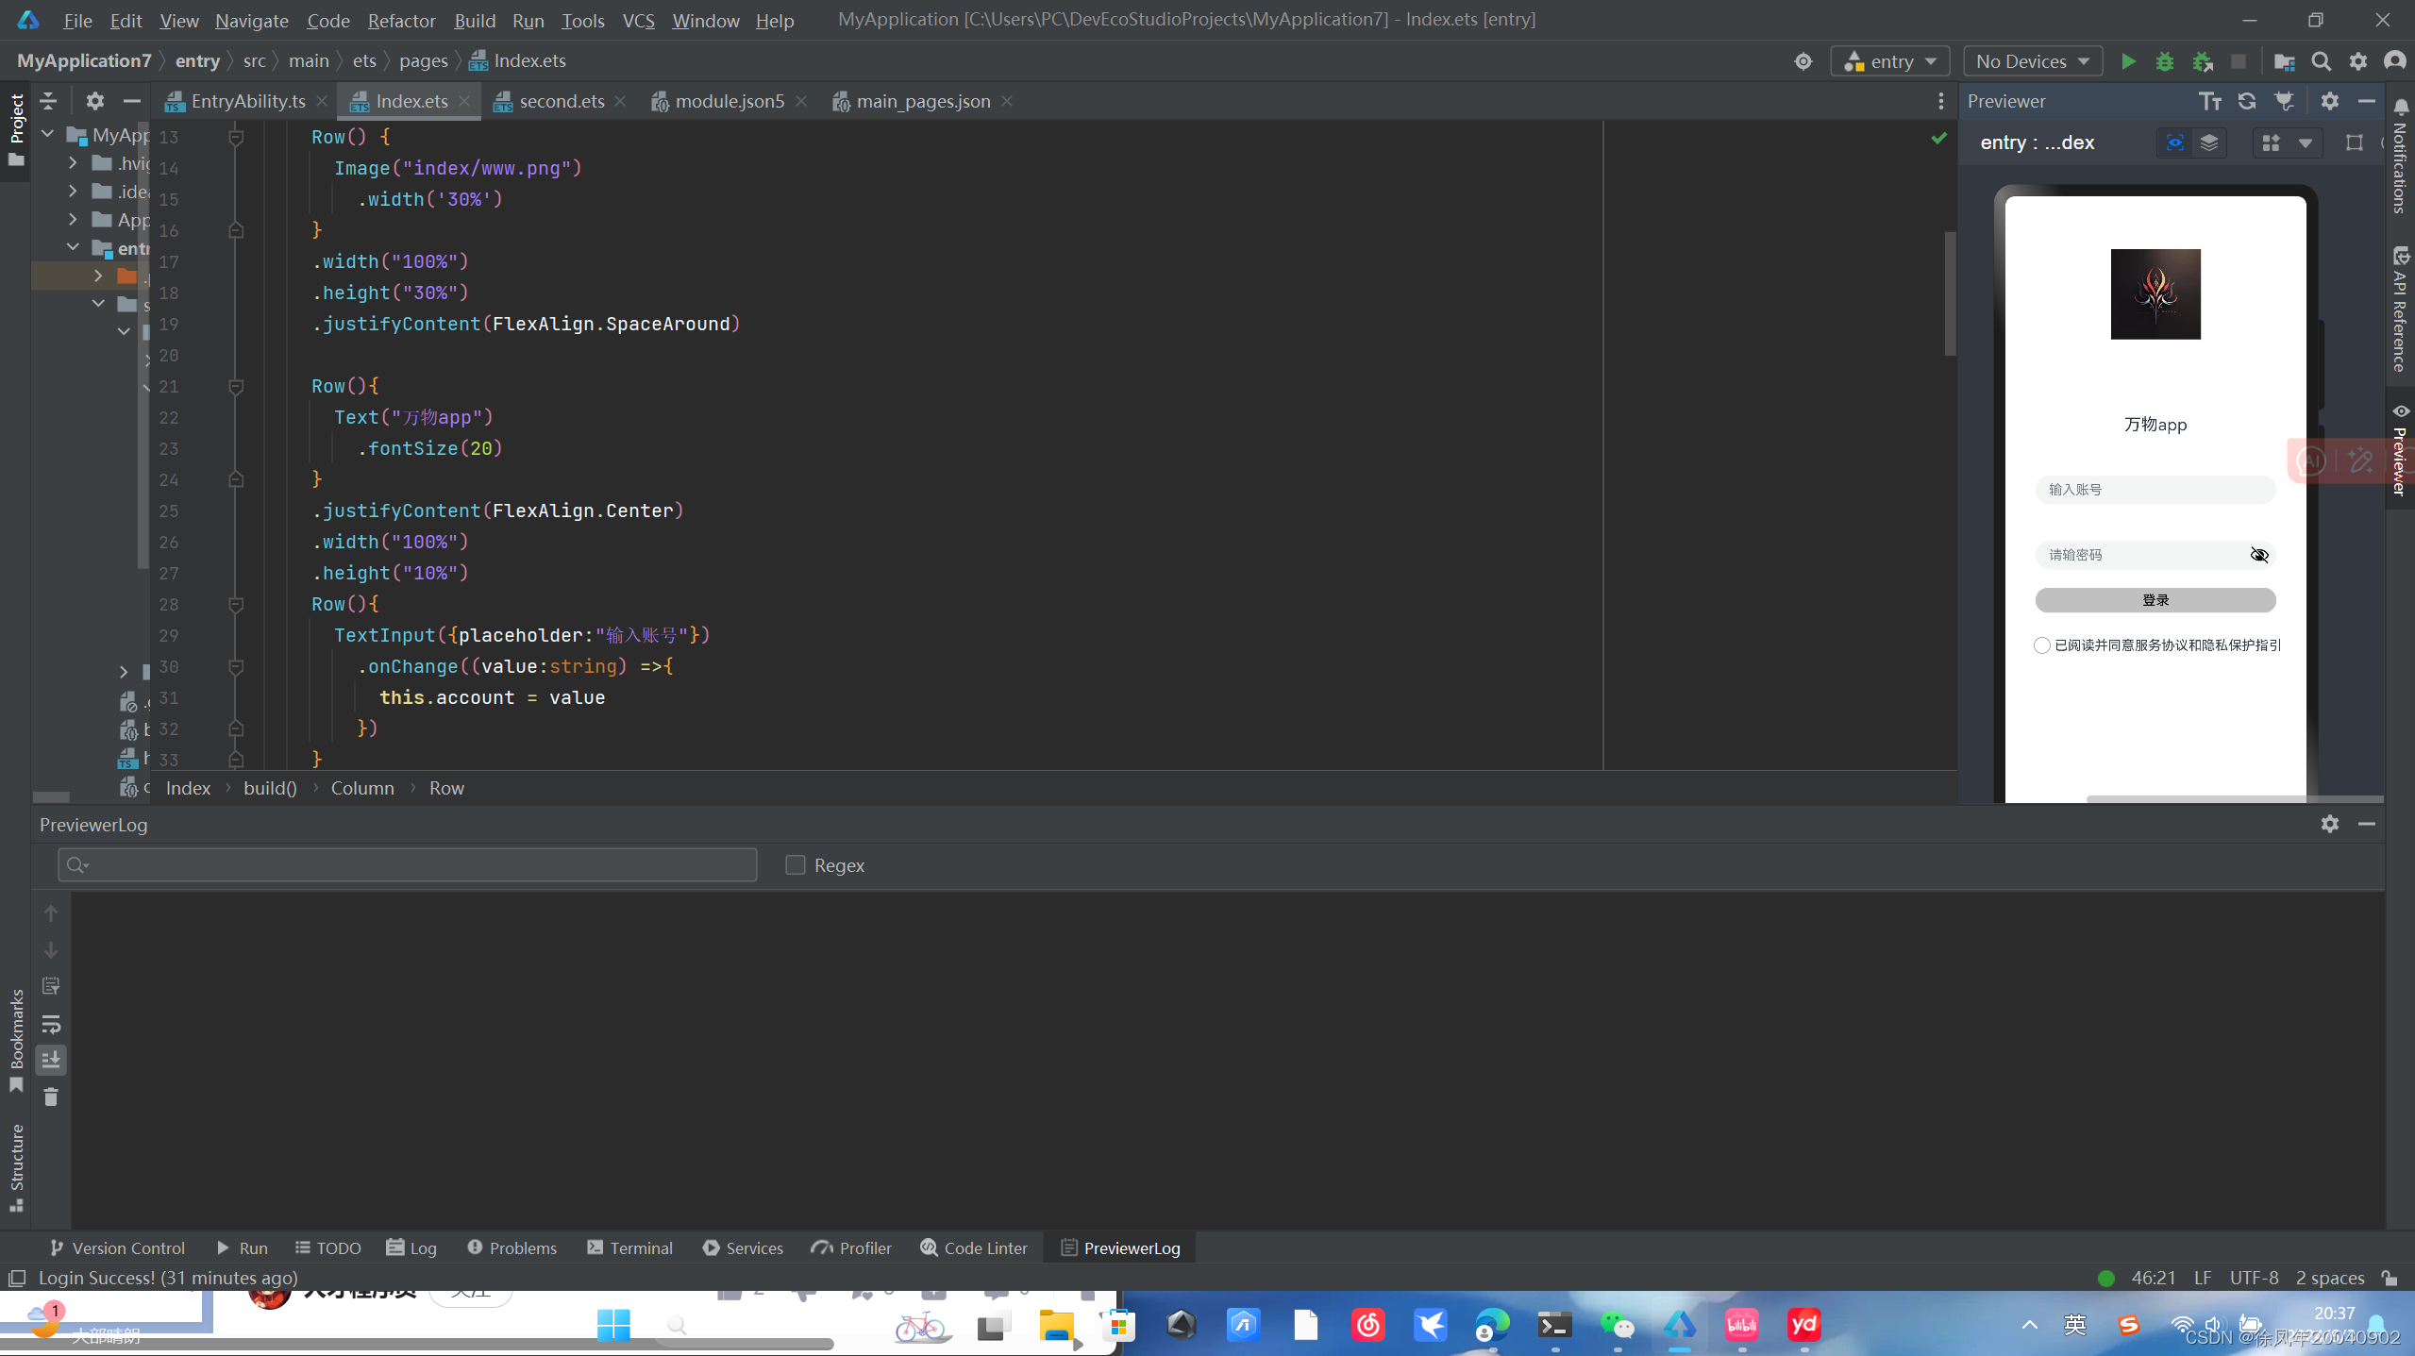
Task: Open PreviewerLog settings gear
Action: (2329, 824)
